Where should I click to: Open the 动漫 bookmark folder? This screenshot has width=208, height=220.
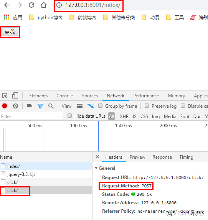[150, 18]
